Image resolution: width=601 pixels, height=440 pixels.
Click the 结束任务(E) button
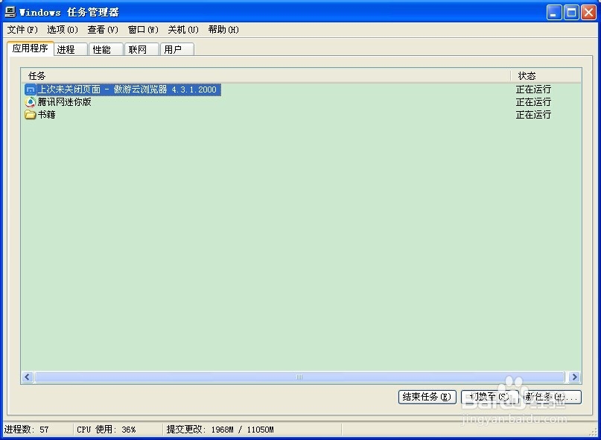pyautogui.click(x=427, y=397)
